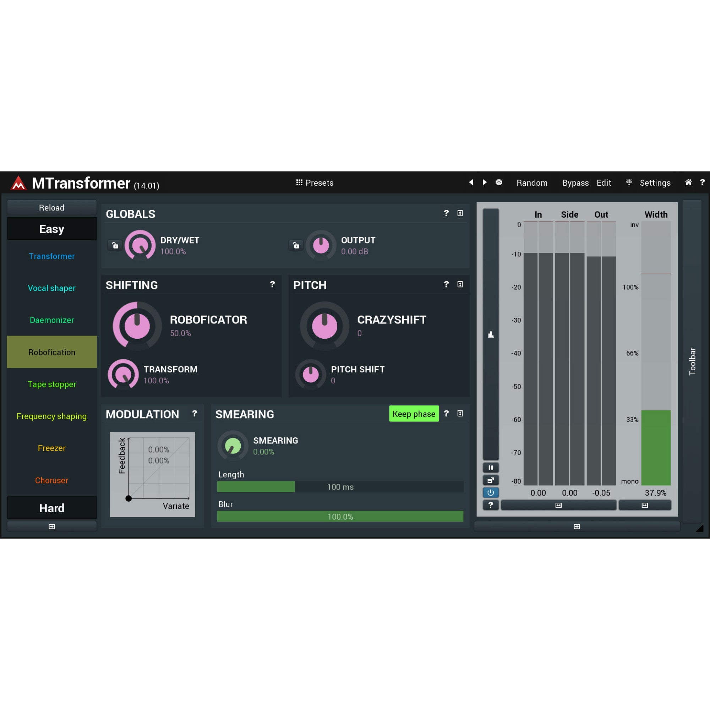Select Transformer mode

[x=52, y=256]
